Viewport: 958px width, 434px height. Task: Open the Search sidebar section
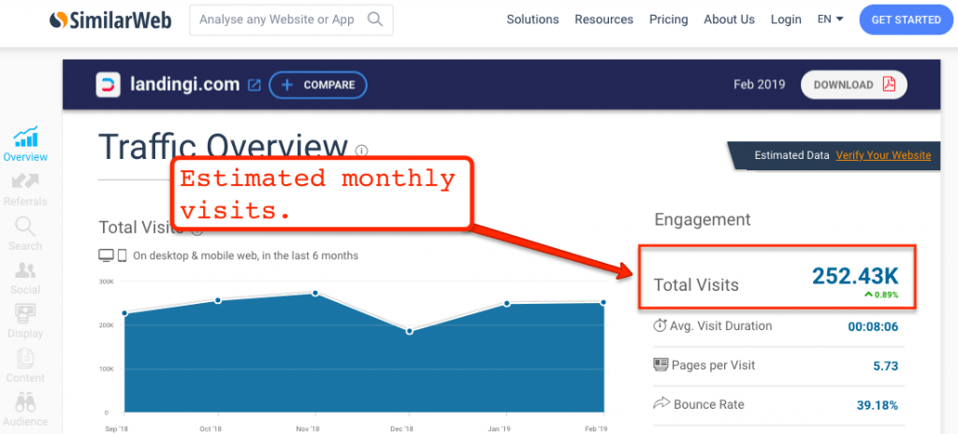25,235
